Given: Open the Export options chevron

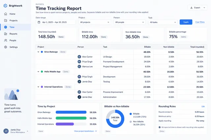Looking at the screenshot, I should pyautogui.click(x=204, y=8).
